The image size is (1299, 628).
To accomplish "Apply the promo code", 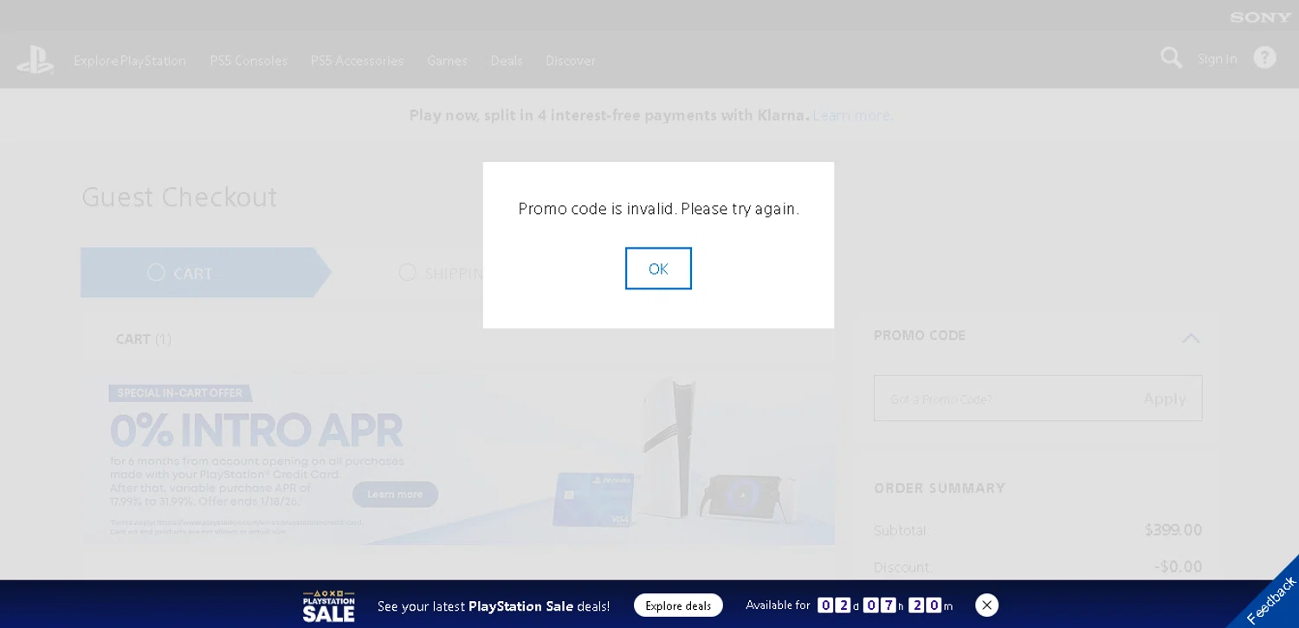I will click(1165, 398).
